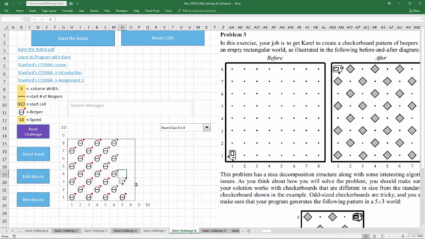
Task: Open the Home ribbon tab
Action: tap(19, 11)
